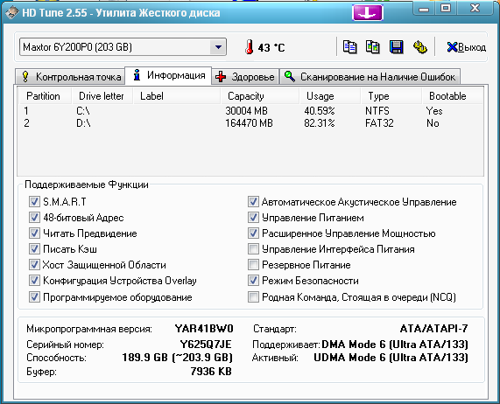
Task: Click the 43 °C temperature reading
Action: pyautogui.click(x=271, y=48)
